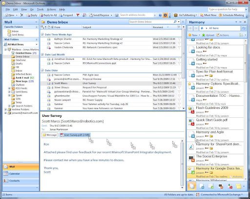Screen dimensions: 250x199
Task: Collapse the Date: Last Month group
Action: tap(42, 54)
